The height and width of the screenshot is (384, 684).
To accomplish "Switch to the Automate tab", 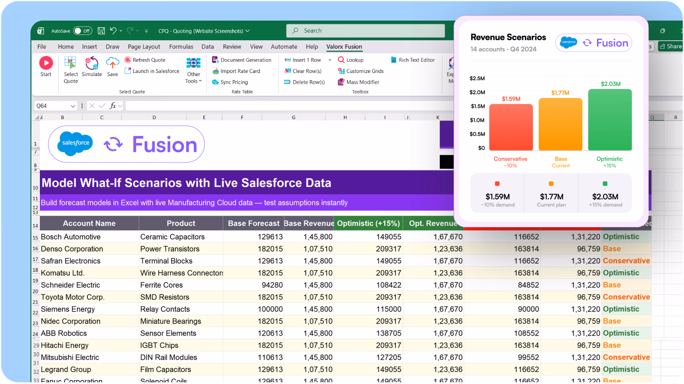I will [284, 47].
